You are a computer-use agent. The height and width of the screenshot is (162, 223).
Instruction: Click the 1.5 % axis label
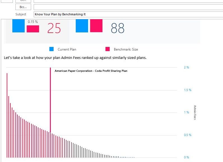187,90
